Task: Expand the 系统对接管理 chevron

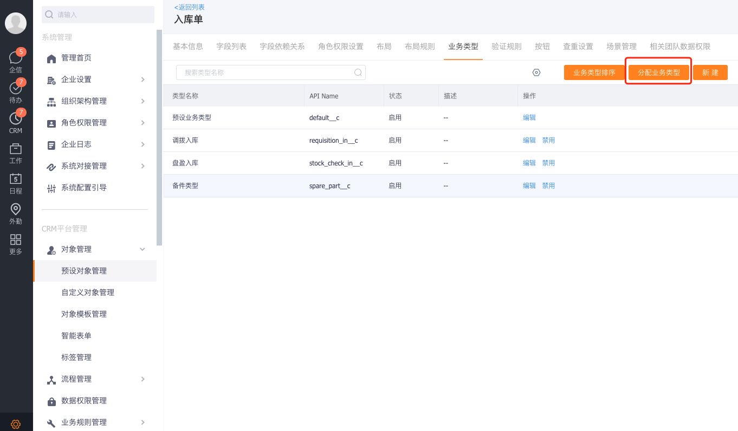Action: pos(143,166)
